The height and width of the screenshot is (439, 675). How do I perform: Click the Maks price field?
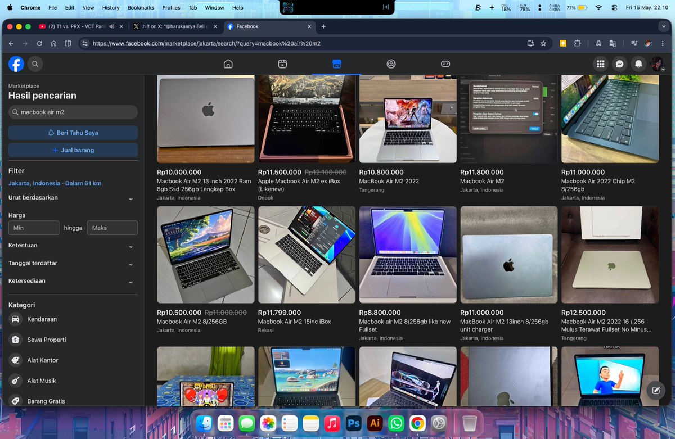[x=112, y=228]
